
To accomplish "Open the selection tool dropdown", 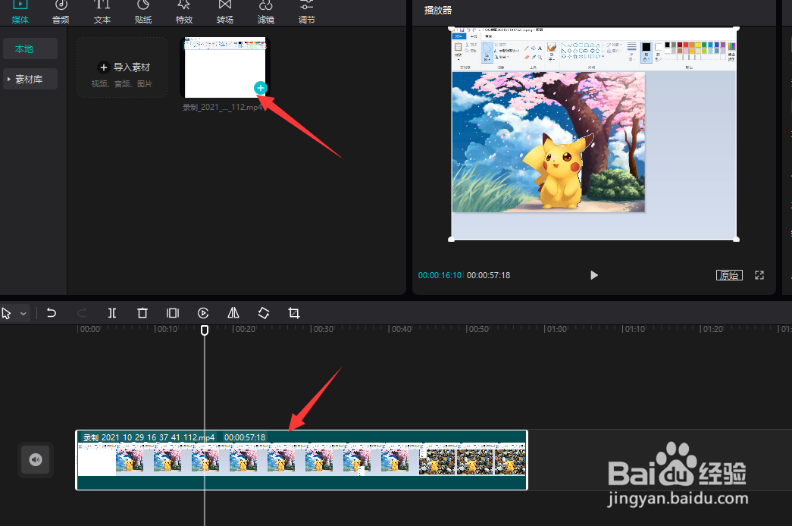I will [23, 314].
